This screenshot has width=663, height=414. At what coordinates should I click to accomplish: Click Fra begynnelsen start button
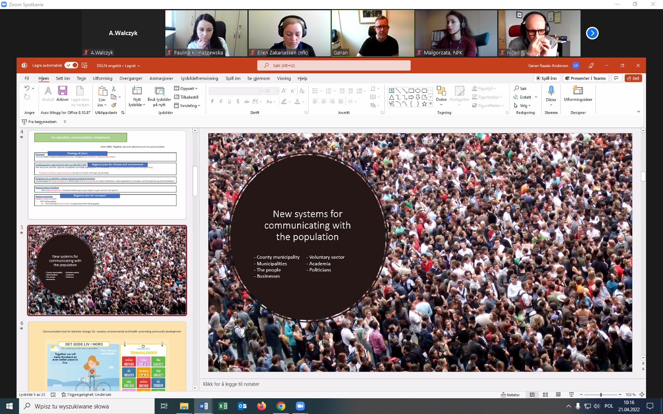pos(39,122)
